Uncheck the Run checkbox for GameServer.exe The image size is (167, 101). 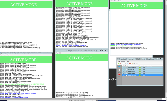pos(126,73)
